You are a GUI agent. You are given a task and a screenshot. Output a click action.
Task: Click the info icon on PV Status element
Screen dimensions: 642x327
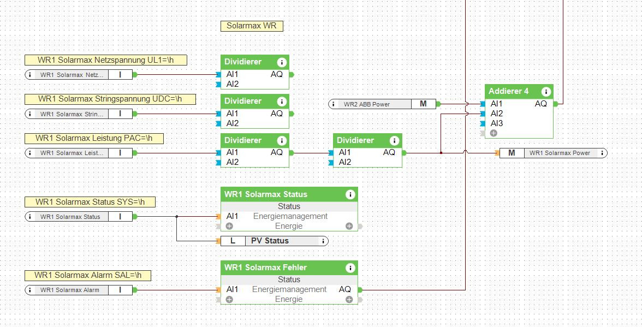pos(323,241)
